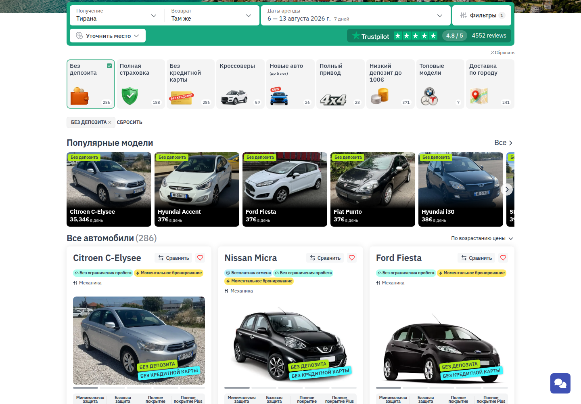581x404 pixels.
Task: Open the Даты аренды date picker dropdown
Action: [x=356, y=15]
